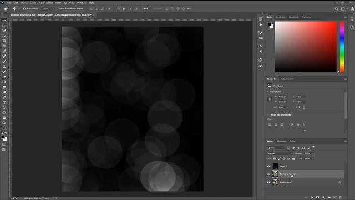The image size is (355, 200).
Task: Hide Layer 1 using eye icon
Action: (268, 166)
